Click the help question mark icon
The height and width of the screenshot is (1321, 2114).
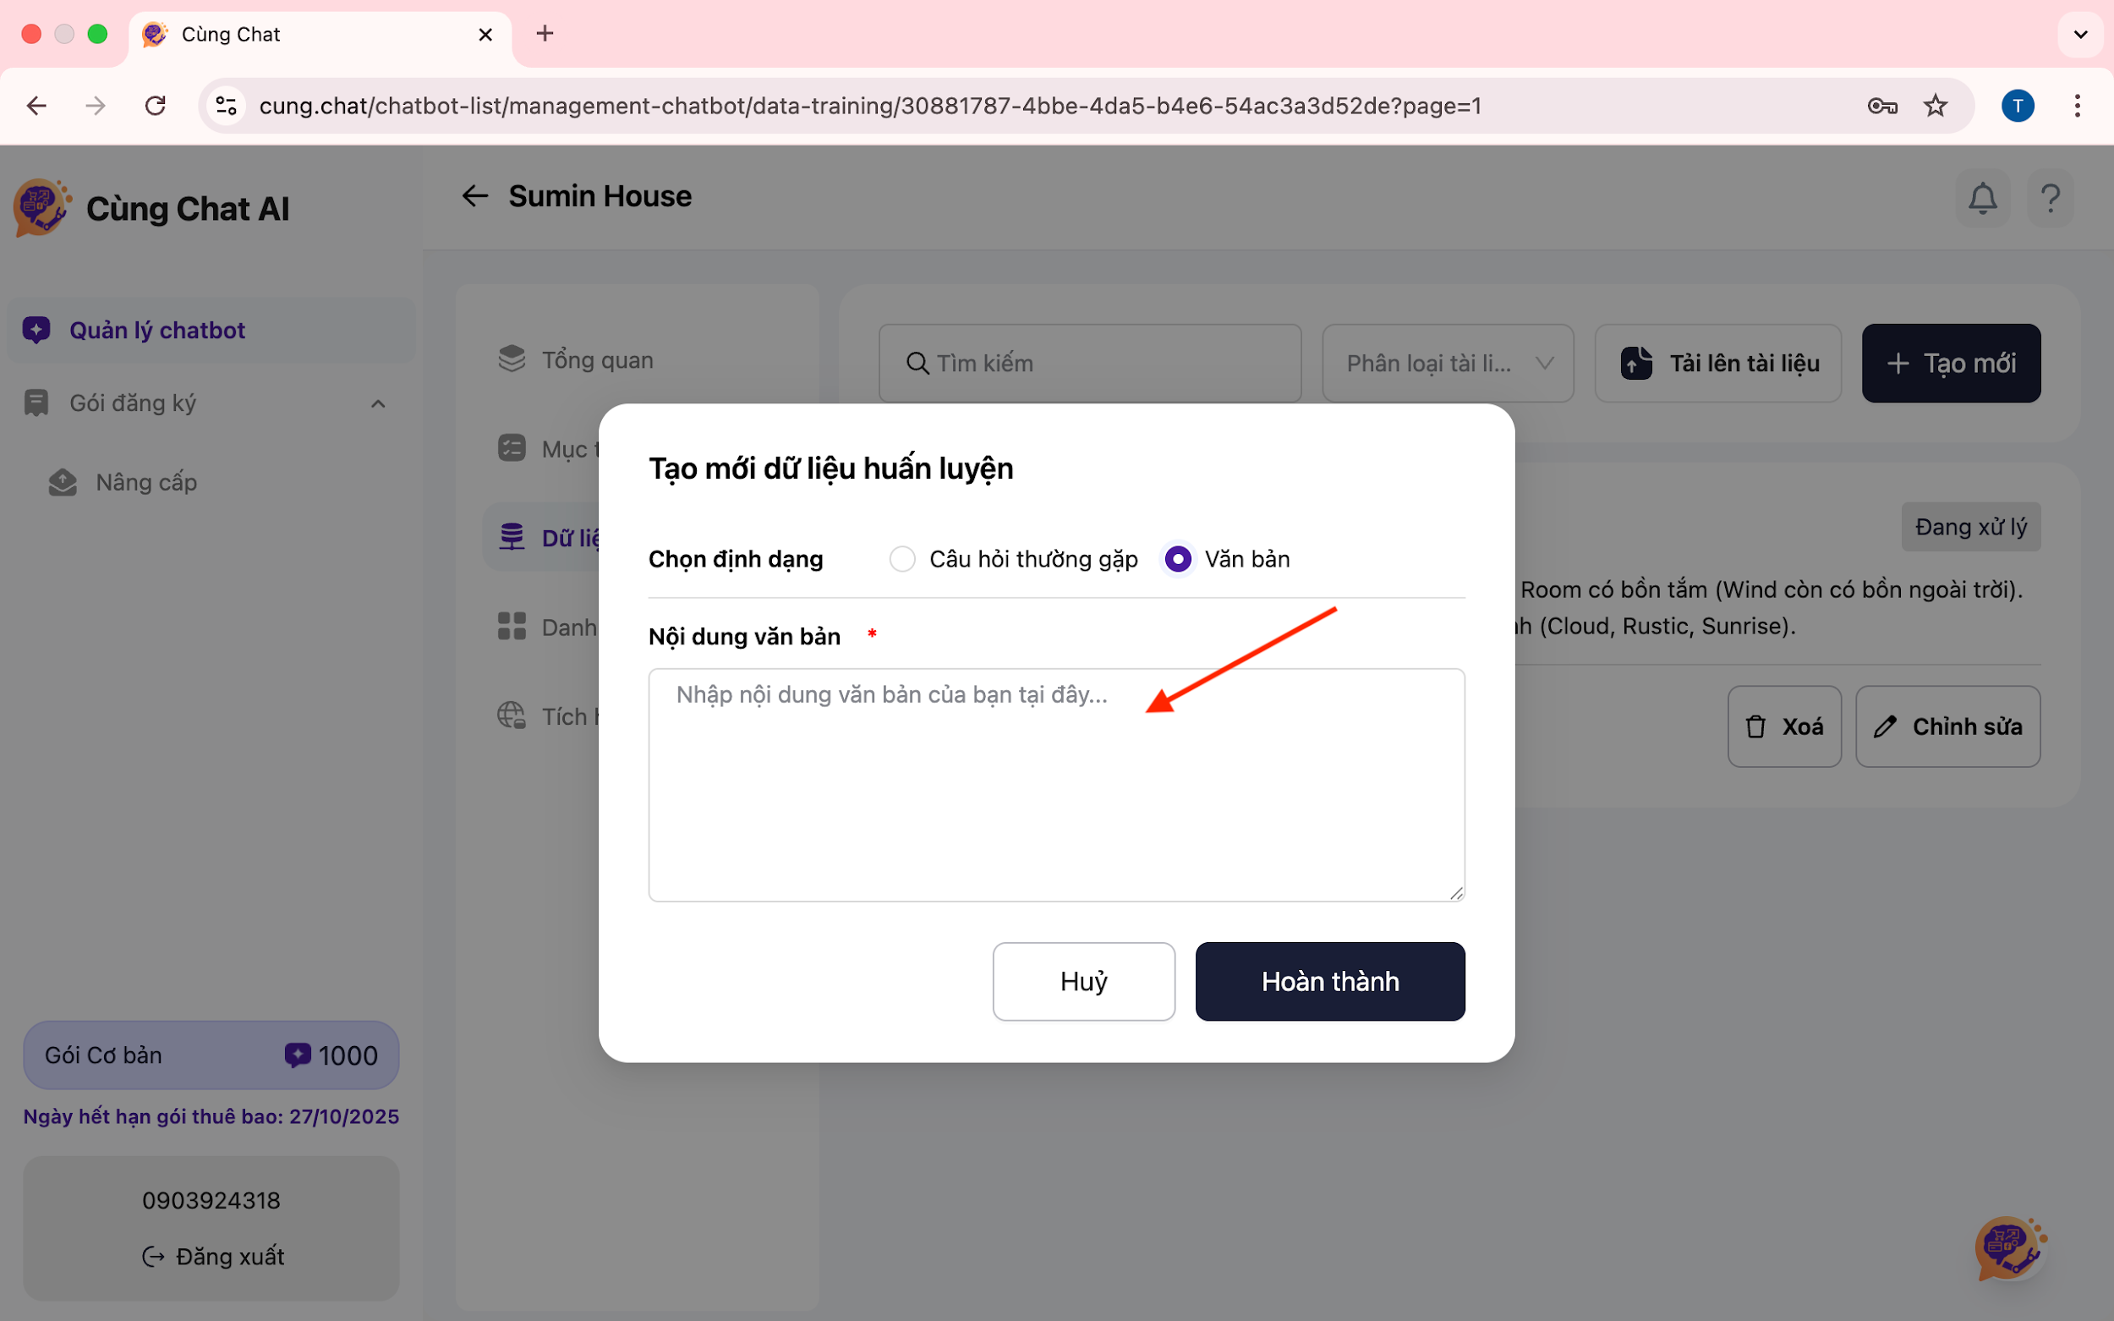(2051, 197)
